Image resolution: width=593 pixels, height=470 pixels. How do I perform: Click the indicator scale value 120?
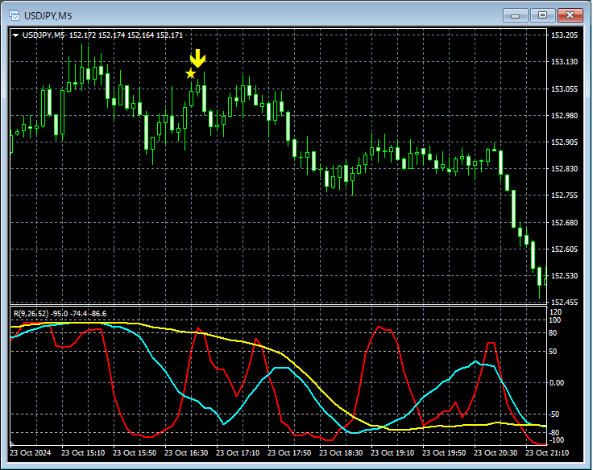(x=556, y=312)
